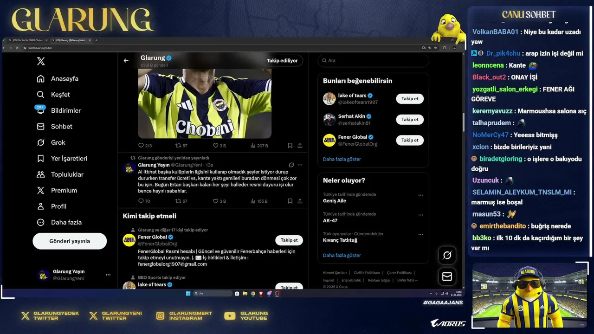This screenshot has width=594, height=334.
Task: Open Brave browser from the taskbar
Action: coord(261,294)
